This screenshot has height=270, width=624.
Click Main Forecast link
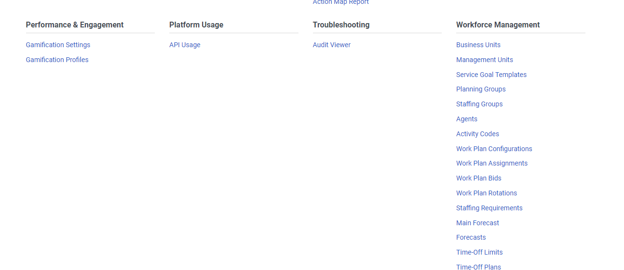(477, 223)
